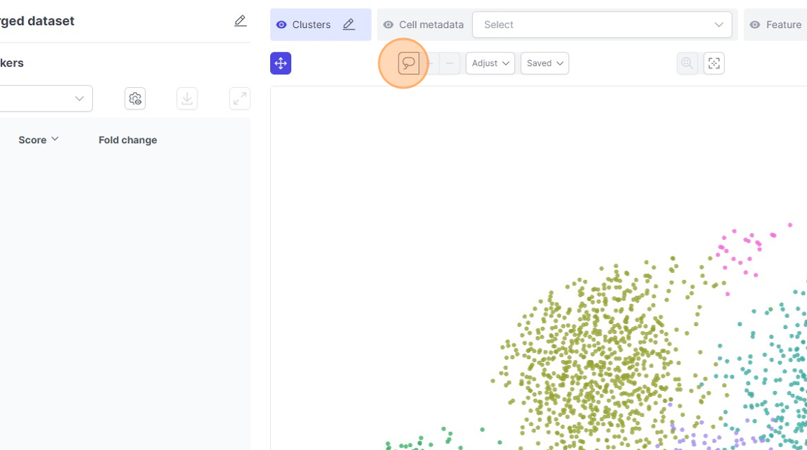Open the Cell metadata Select dropdown
The width and height of the screenshot is (807, 450).
click(602, 24)
